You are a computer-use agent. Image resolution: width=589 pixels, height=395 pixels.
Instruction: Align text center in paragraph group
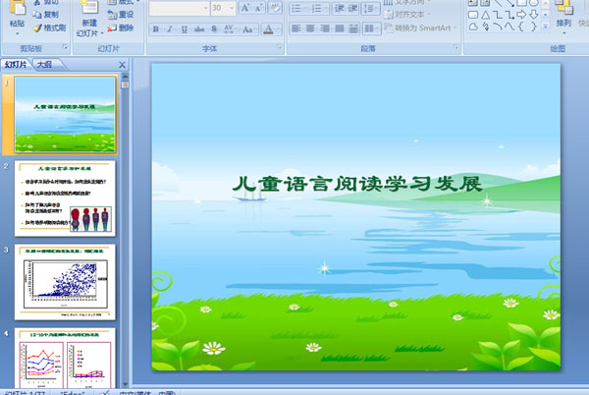tap(310, 28)
